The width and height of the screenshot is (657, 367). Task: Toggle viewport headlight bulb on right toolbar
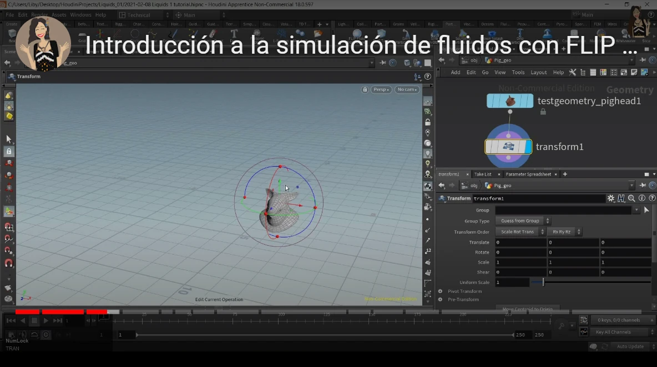click(428, 153)
